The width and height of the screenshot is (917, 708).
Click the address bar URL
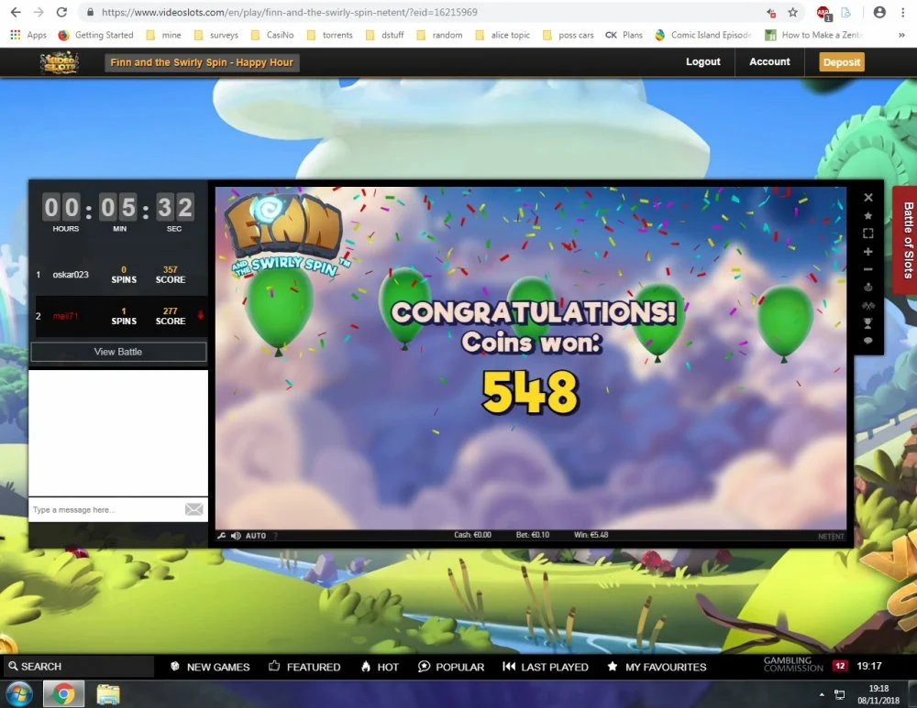(x=290, y=12)
